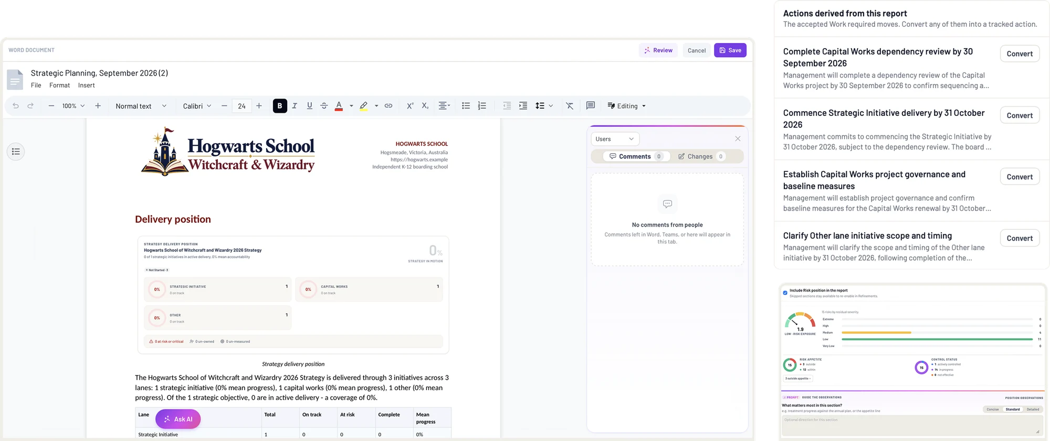The width and height of the screenshot is (1050, 441).
Task: Open the Format menu
Action: pyautogui.click(x=59, y=85)
